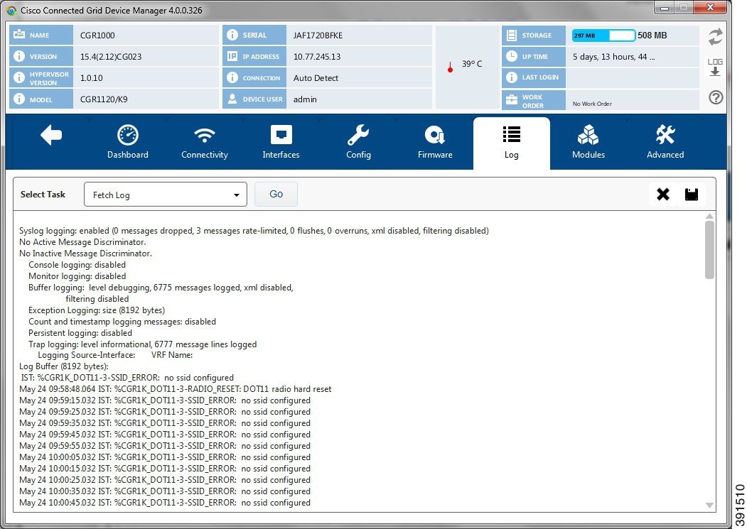Open help question mark icon
Screen dimensions: 747x529
tap(716, 97)
